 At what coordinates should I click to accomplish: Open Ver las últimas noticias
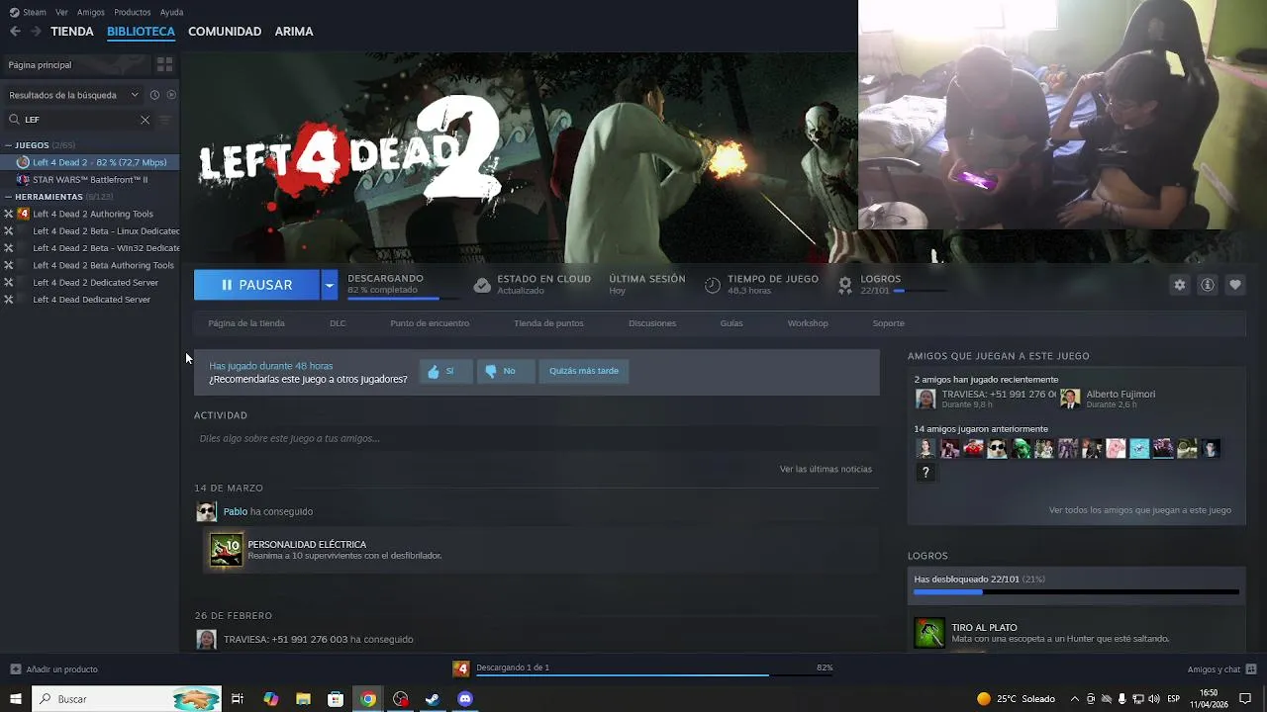(826, 469)
